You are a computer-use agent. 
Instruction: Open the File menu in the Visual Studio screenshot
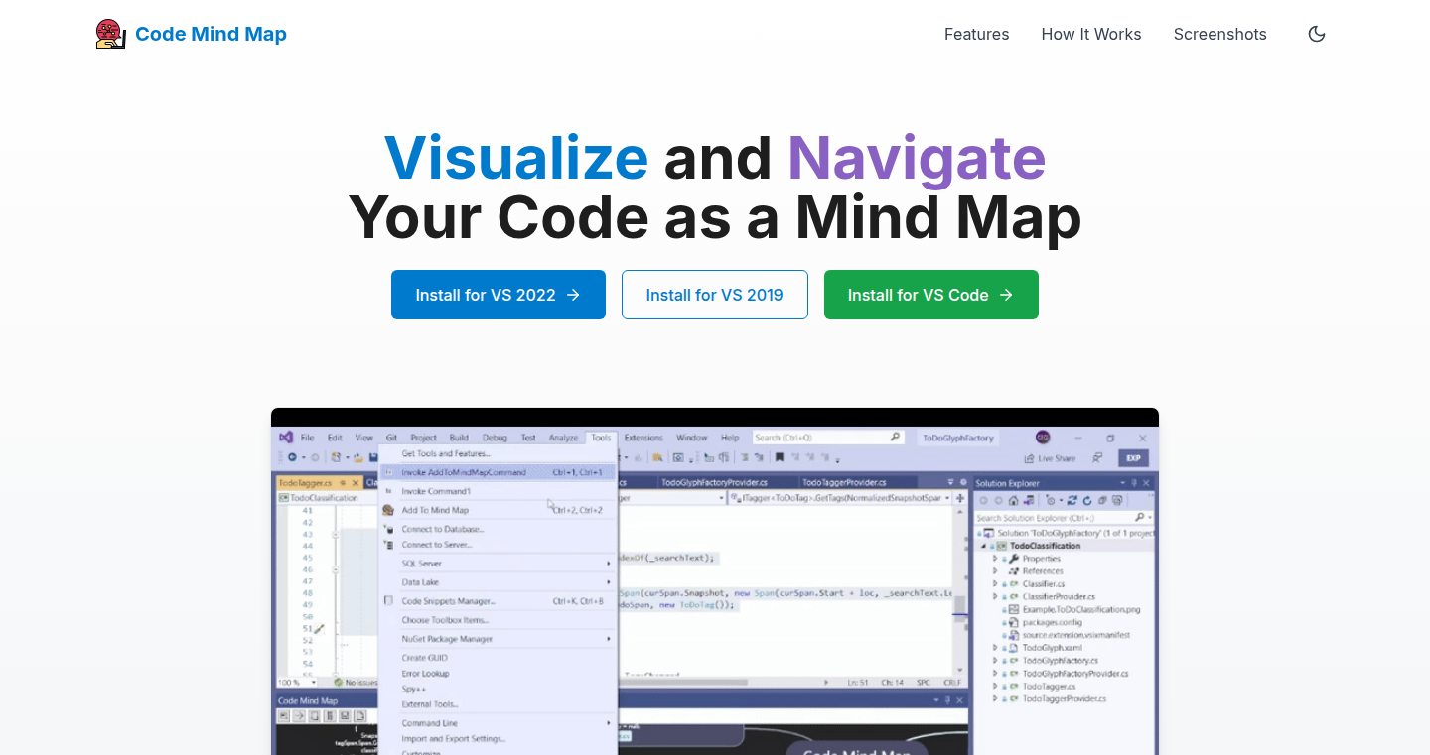click(308, 438)
